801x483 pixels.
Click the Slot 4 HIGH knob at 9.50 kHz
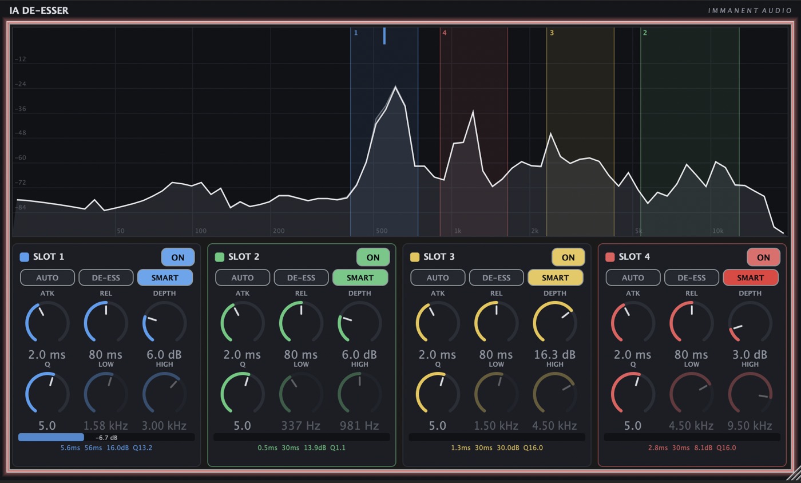point(750,394)
